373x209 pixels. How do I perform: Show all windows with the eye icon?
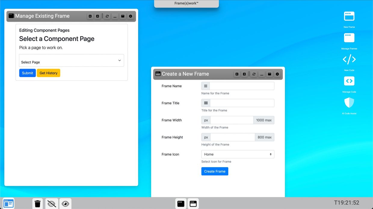click(65, 204)
